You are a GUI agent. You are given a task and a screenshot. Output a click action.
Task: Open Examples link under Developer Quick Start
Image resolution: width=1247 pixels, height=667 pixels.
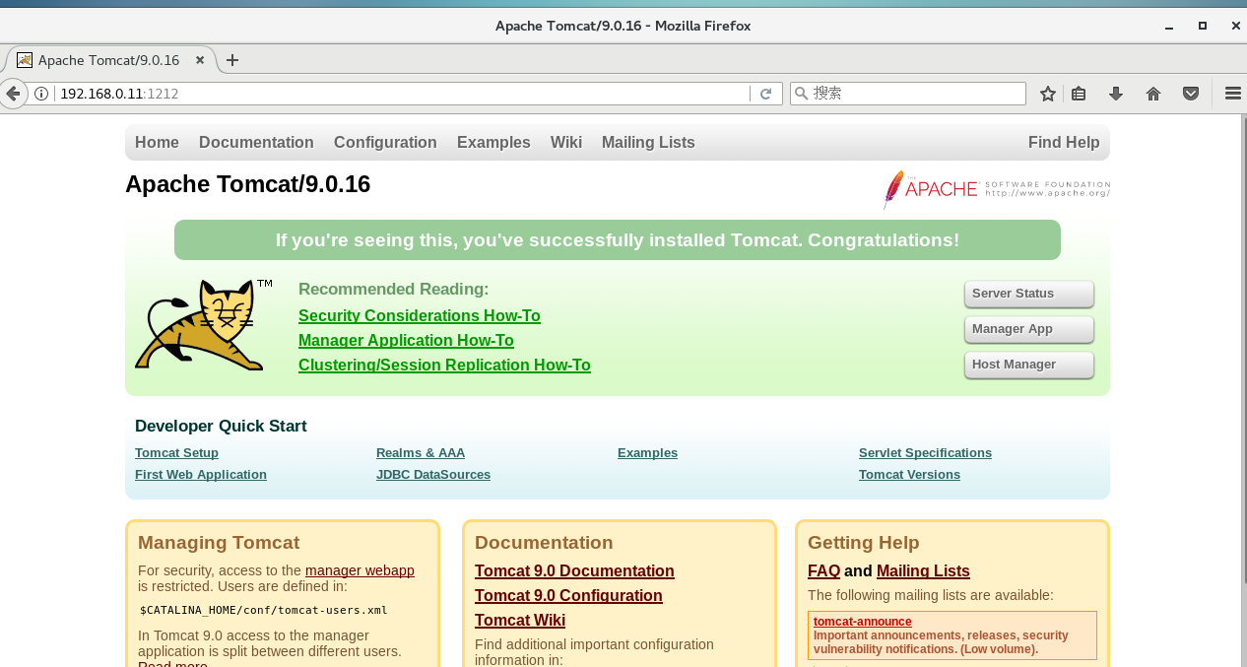pyautogui.click(x=647, y=453)
